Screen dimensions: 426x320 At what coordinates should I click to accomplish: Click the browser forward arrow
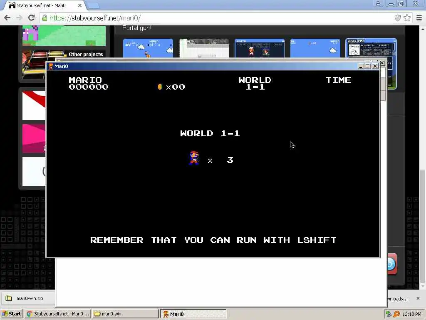19,18
